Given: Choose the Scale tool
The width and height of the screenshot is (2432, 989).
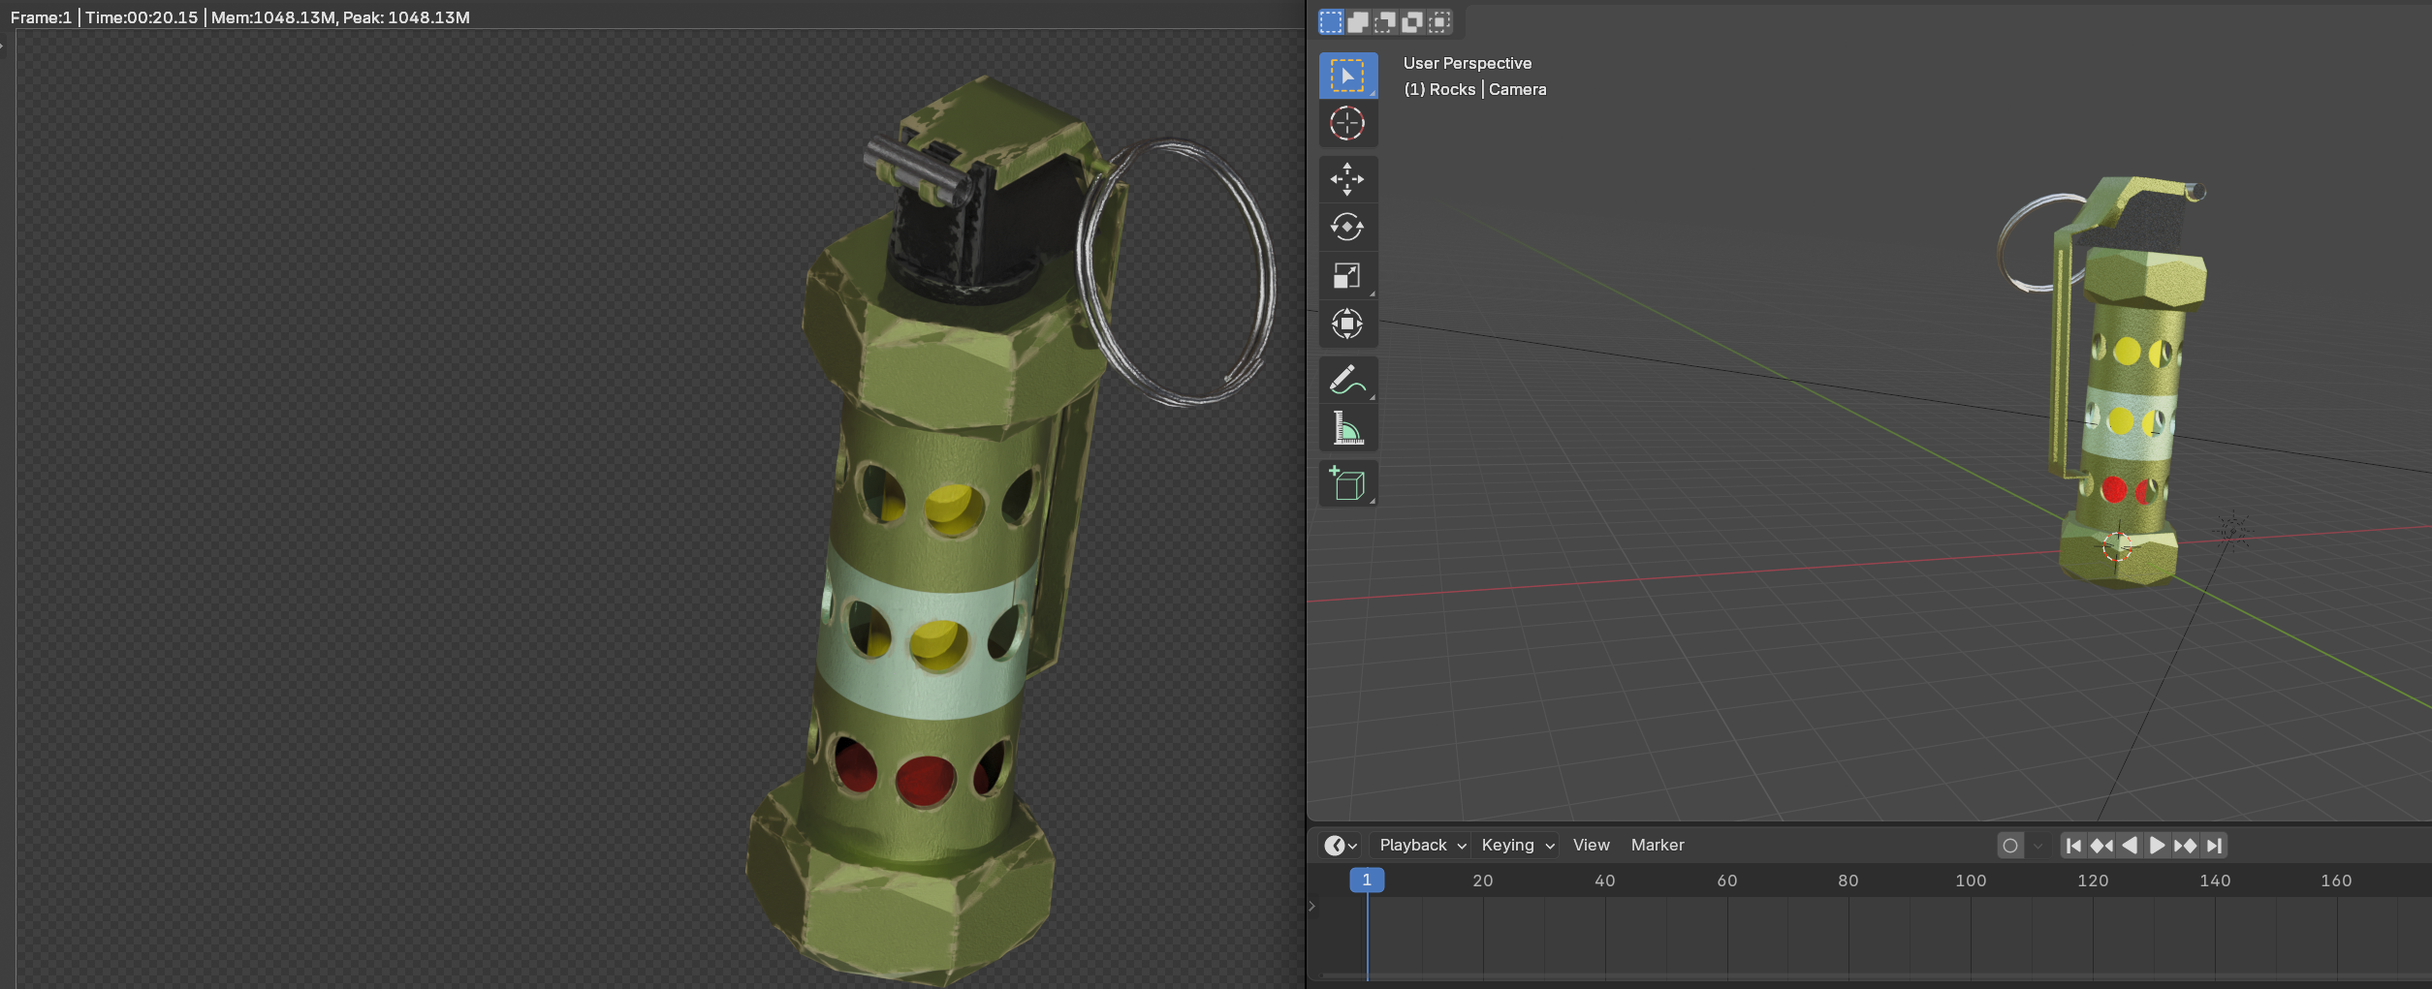Looking at the screenshot, I should point(1346,276).
